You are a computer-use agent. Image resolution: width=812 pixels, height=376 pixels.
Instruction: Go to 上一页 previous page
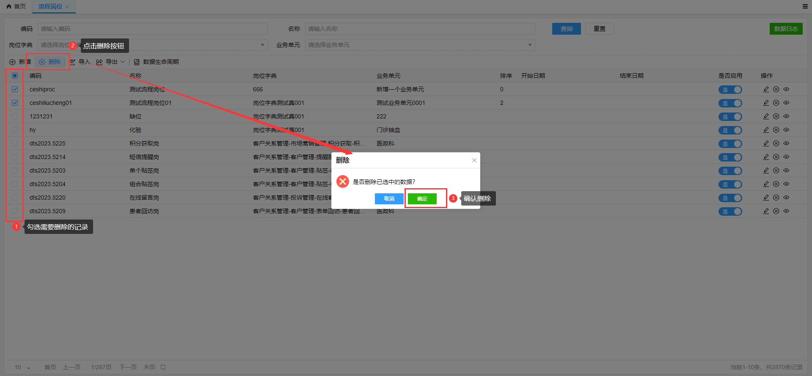[x=72, y=367]
